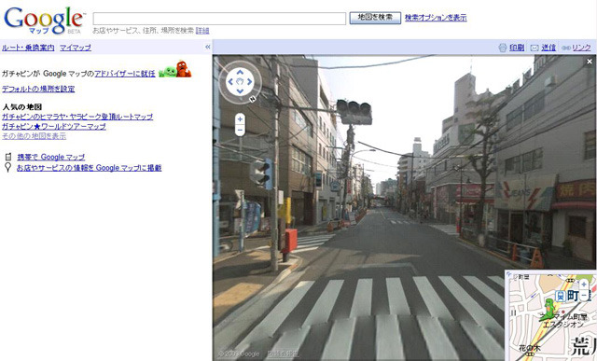Open お店やサービスの情報を Google マップに掲載 link

[x=90, y=168]
